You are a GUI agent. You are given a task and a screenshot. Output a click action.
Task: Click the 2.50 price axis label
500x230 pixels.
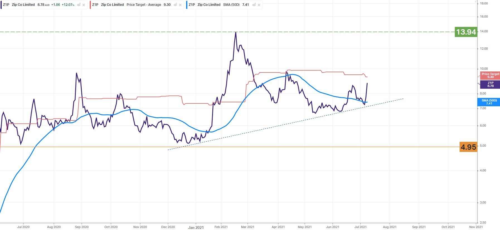[x=483, y=222]
